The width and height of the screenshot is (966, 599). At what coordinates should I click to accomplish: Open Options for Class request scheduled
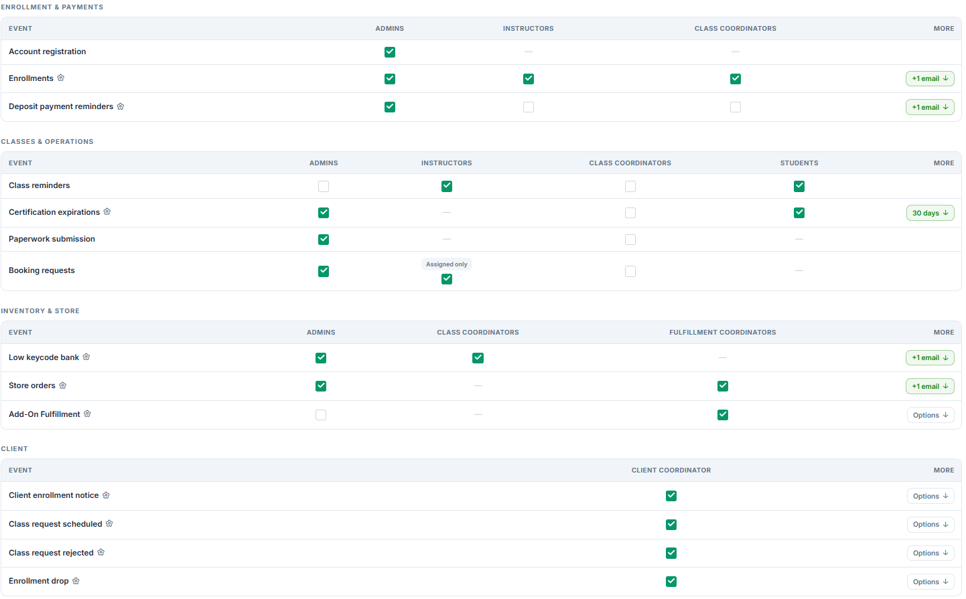[x=930, y=525]
